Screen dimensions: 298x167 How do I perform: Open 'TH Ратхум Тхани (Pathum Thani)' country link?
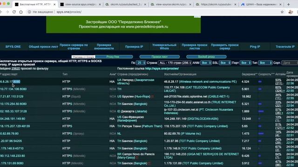point(140,126)
